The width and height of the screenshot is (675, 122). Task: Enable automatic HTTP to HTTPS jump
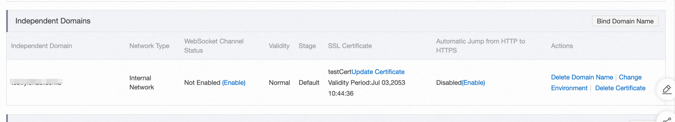pos(473,83)
